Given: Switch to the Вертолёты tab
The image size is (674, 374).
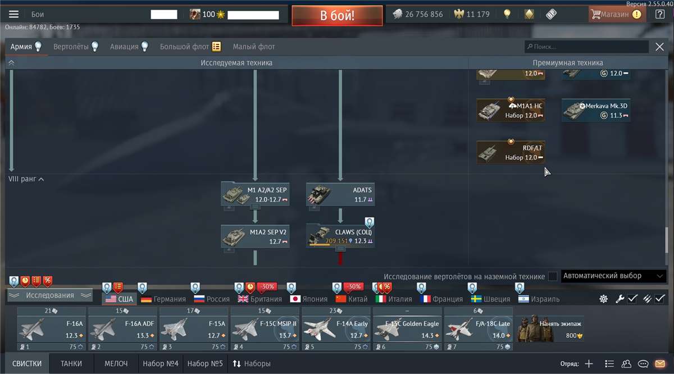Looking at the screenshot, I should pyautogui.click(x=76, y=47).
